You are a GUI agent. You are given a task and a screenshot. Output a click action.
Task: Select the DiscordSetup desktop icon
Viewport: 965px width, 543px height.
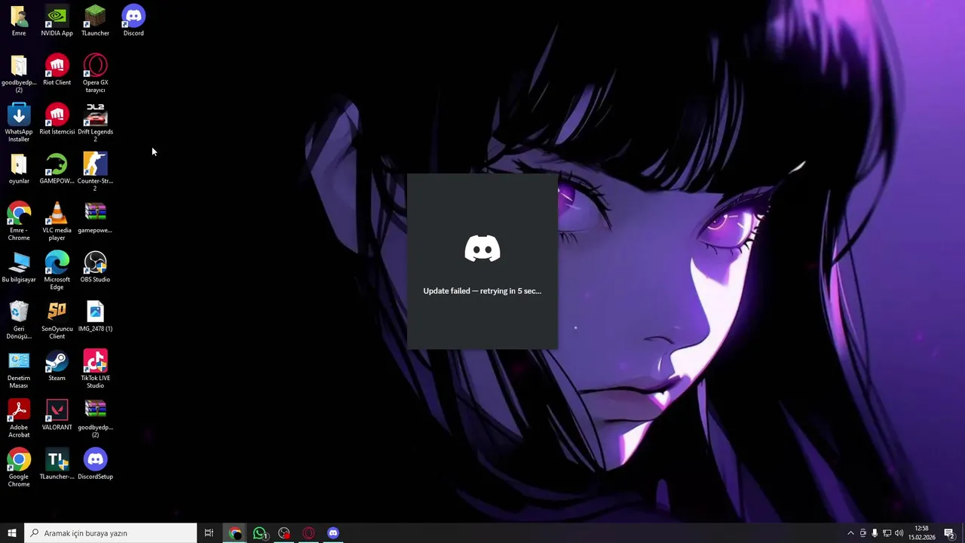click(x=95, y=464)
